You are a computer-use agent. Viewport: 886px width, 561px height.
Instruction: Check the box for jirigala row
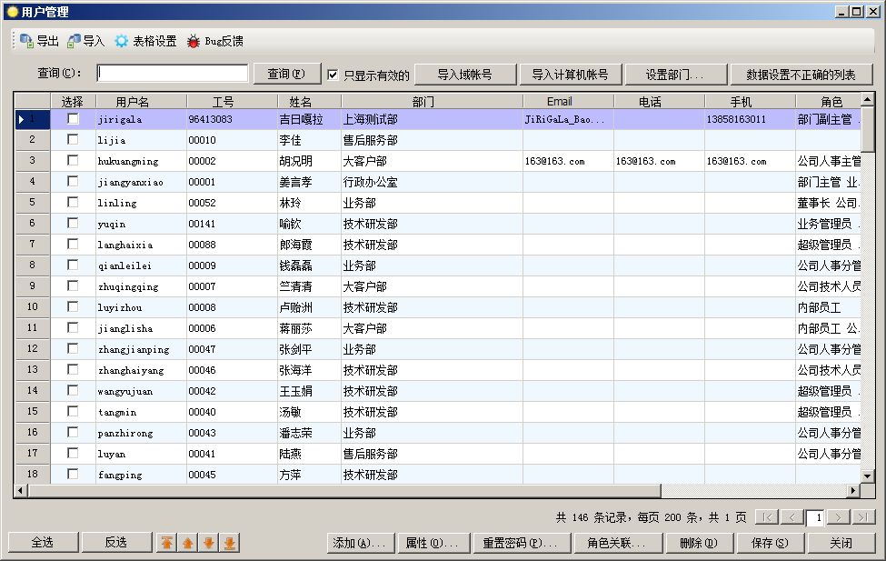pyautogui.click(x=73, y=119)
